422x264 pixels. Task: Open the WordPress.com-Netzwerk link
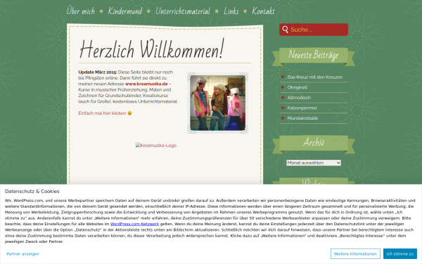click(134, 224)
